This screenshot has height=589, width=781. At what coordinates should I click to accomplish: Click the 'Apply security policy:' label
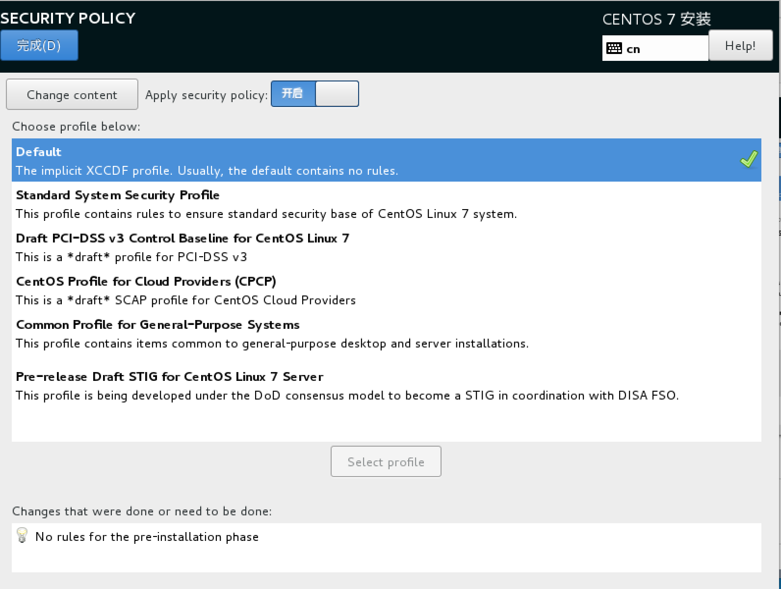coord(207,95)
